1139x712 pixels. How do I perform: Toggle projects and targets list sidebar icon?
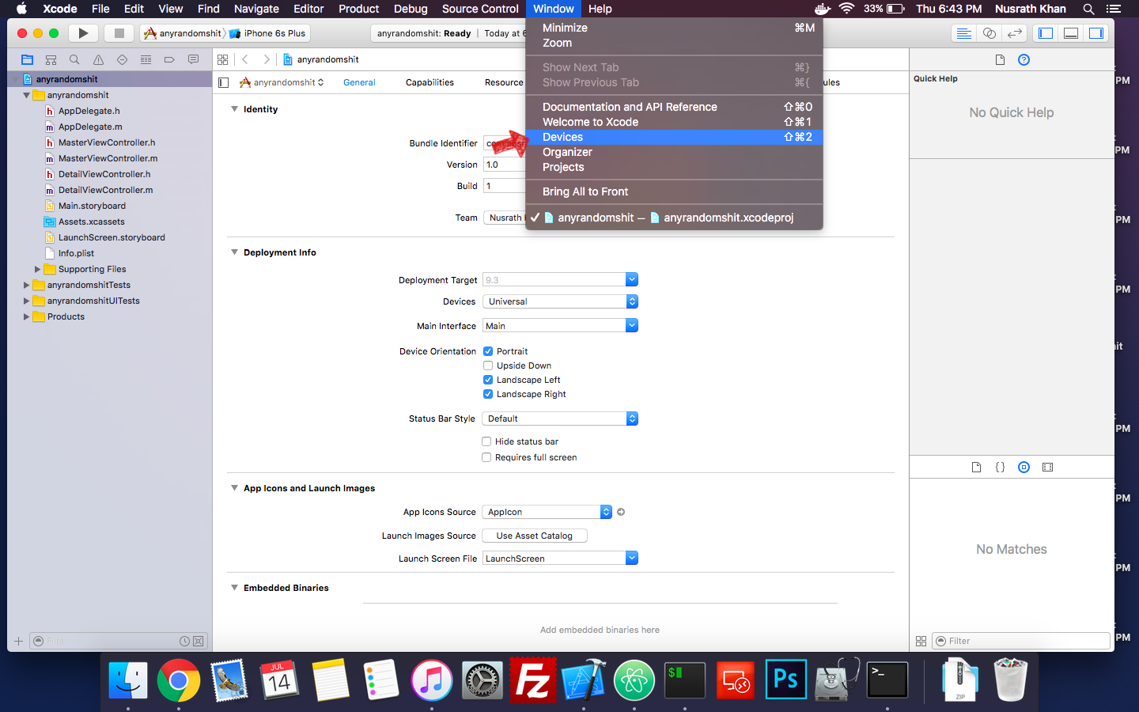[224, 82]
